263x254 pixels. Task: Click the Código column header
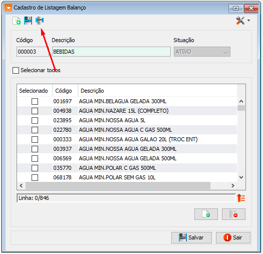[64, 91]
